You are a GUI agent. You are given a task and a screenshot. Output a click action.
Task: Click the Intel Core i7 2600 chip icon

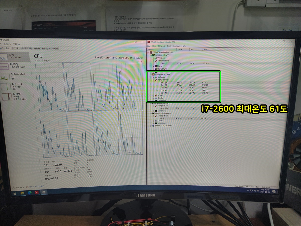(x=153, y=74)
